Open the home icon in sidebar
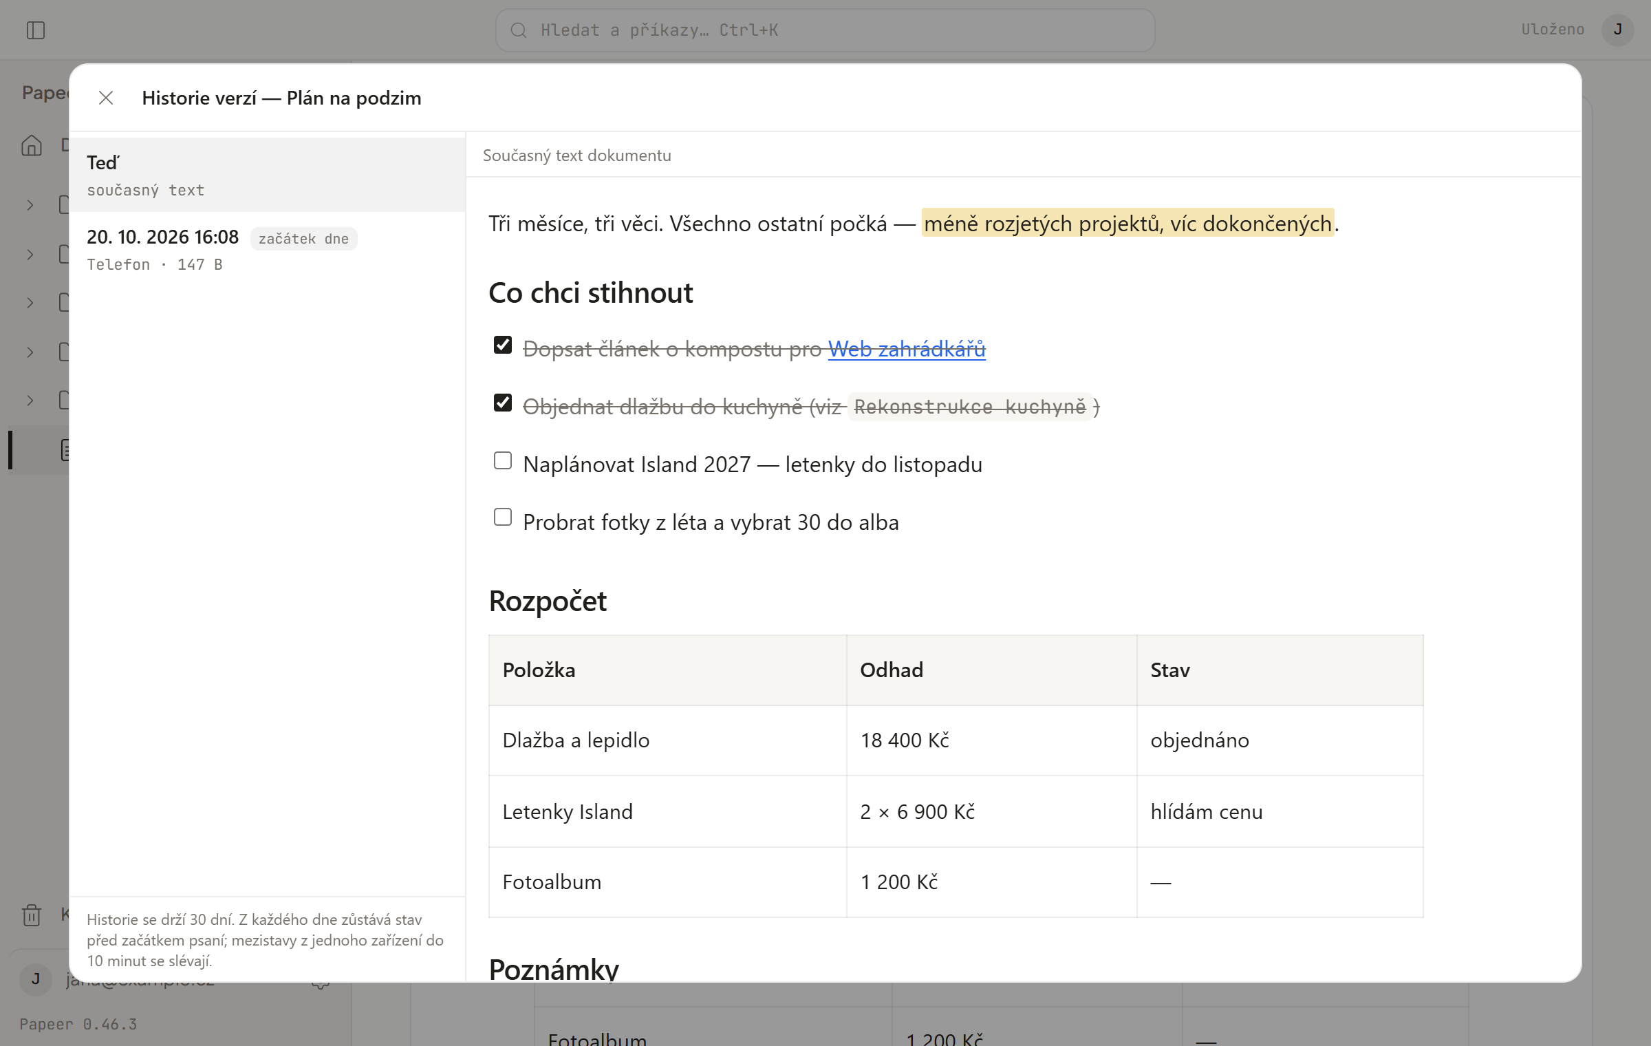 coord(32,145)
